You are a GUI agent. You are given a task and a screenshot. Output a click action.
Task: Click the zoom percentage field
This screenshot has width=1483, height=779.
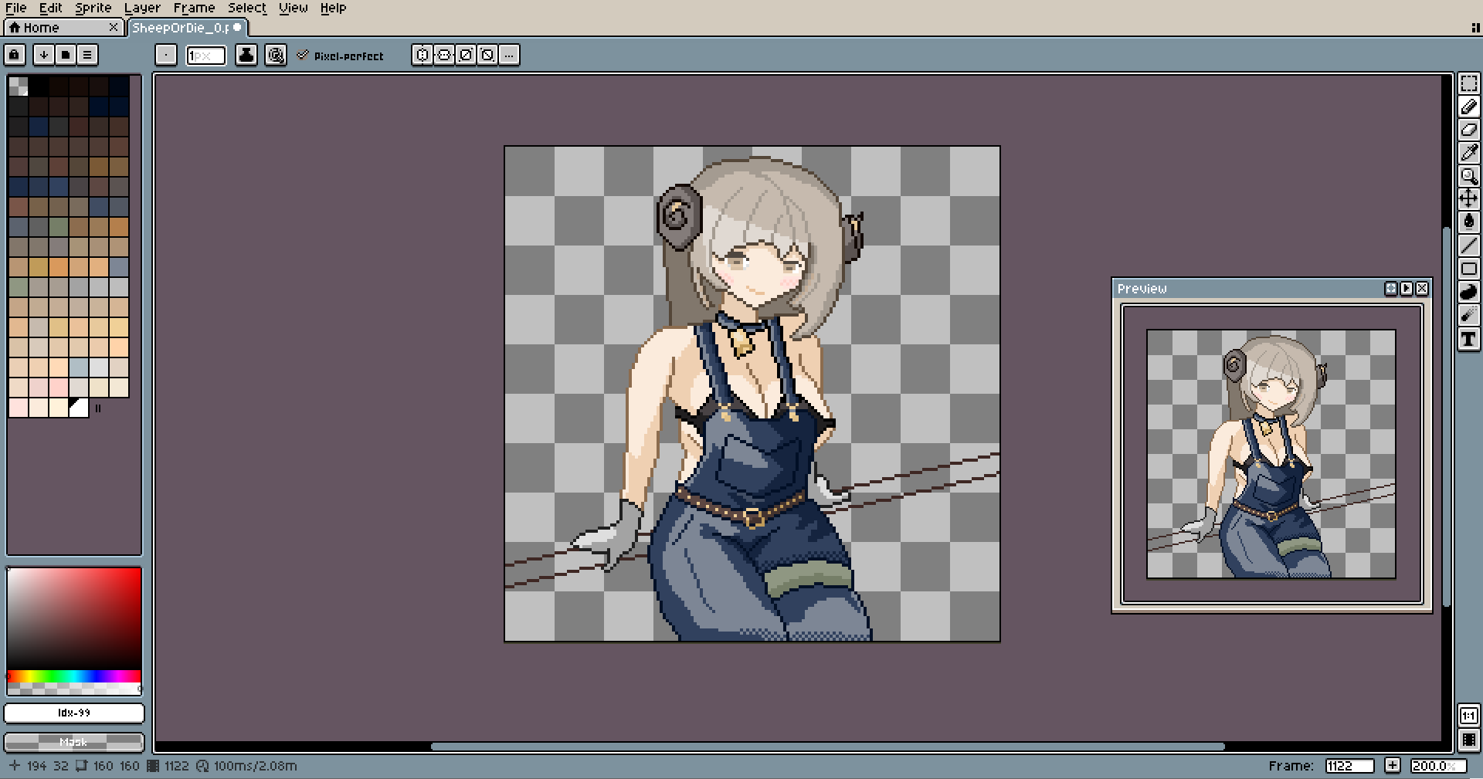click(1437, 766)
